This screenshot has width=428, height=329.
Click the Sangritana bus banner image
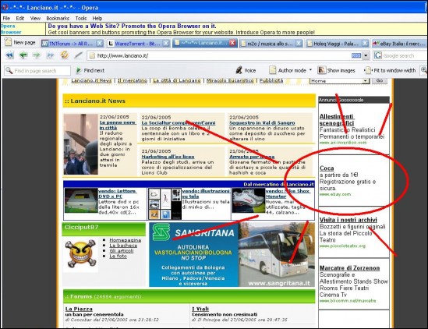[232, 254]
